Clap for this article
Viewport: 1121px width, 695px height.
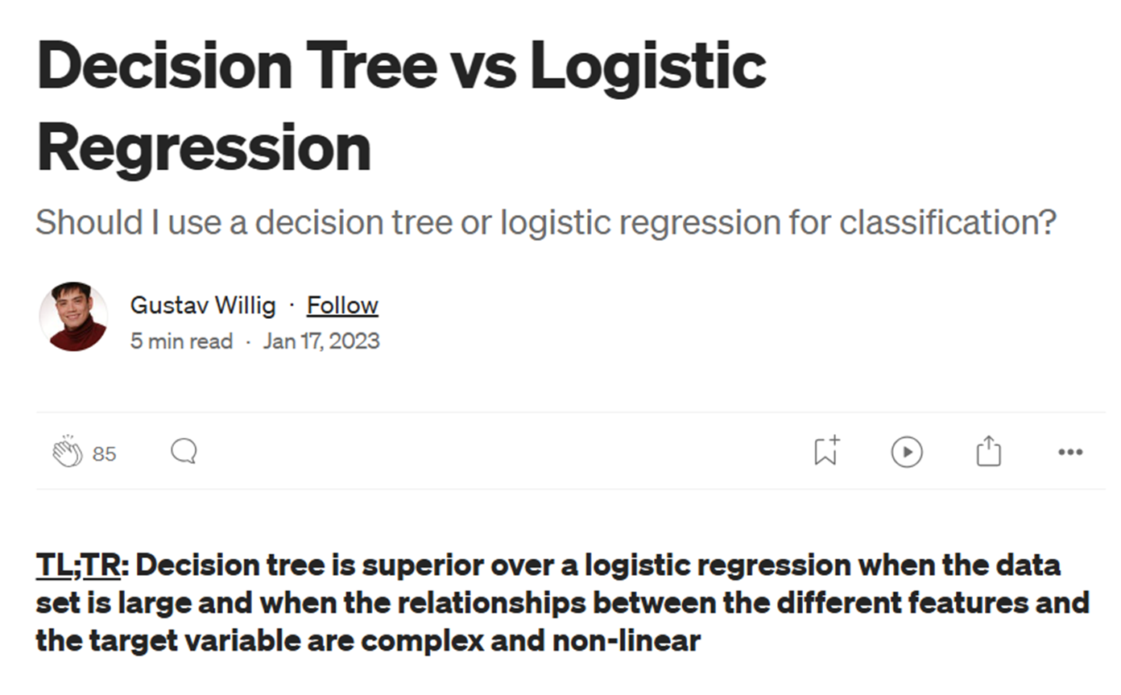click(x=68, y=453)
